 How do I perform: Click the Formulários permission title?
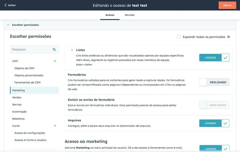[x=77, y=75]
